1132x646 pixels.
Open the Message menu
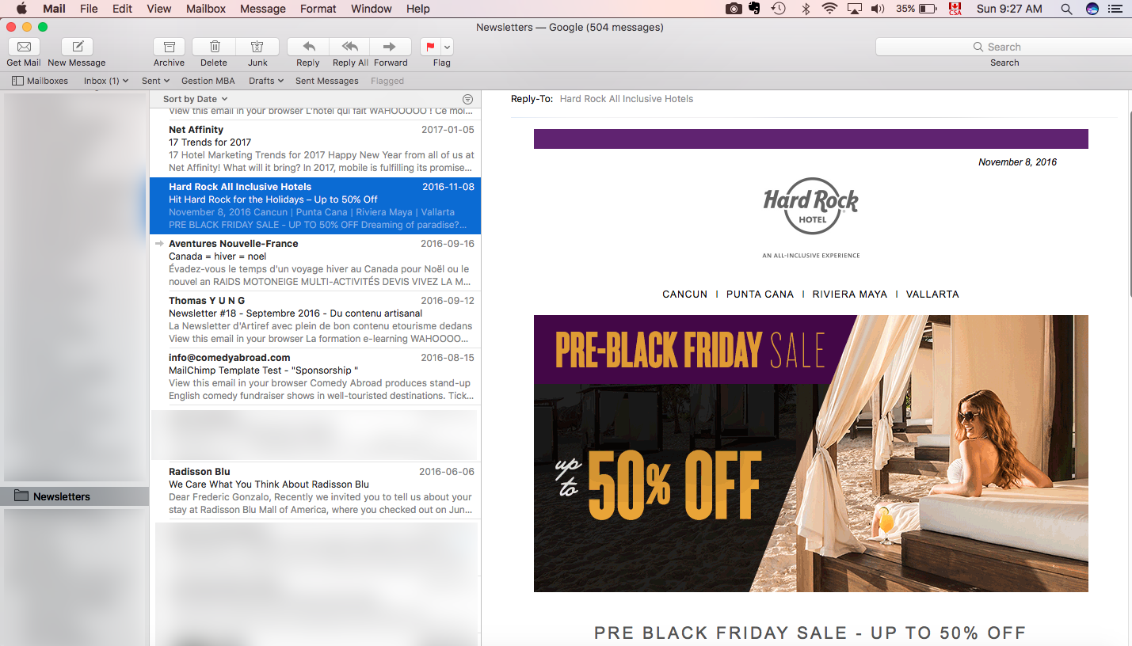click(x=263, y=9)
